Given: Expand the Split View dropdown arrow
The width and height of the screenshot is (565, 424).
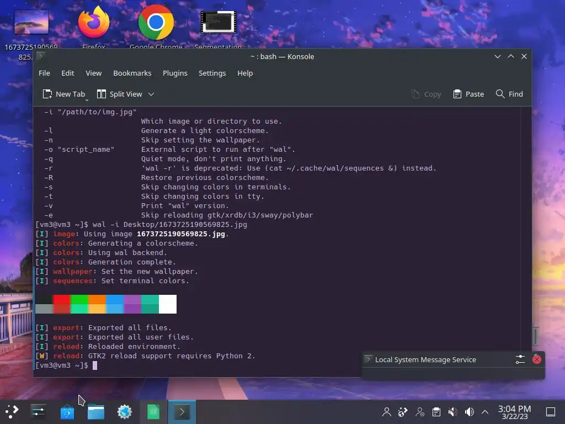Looking at the screenshot, I should click(151, 94).
